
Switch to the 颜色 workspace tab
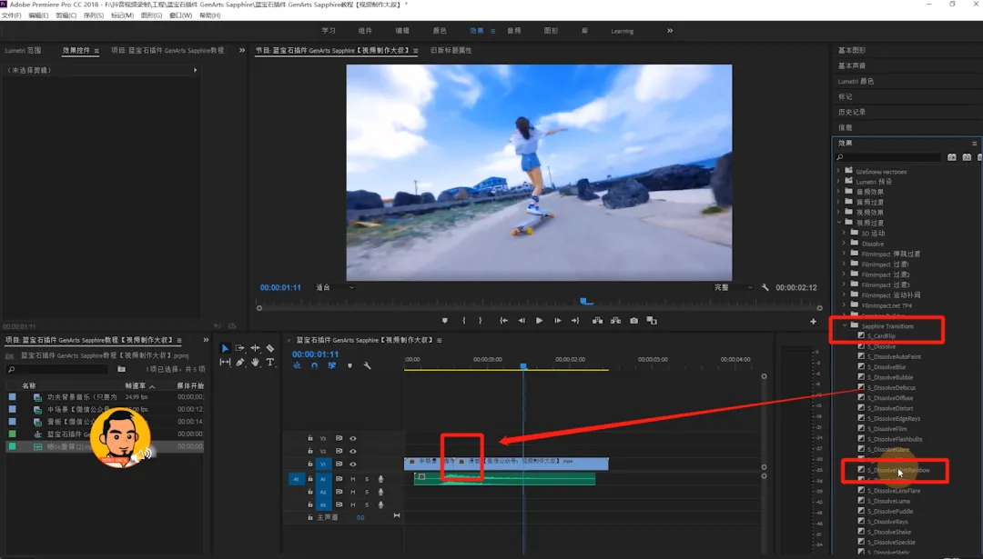440,31
